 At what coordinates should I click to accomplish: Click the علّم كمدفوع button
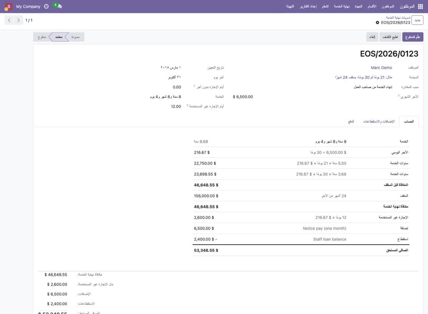(x=412, y=37)
